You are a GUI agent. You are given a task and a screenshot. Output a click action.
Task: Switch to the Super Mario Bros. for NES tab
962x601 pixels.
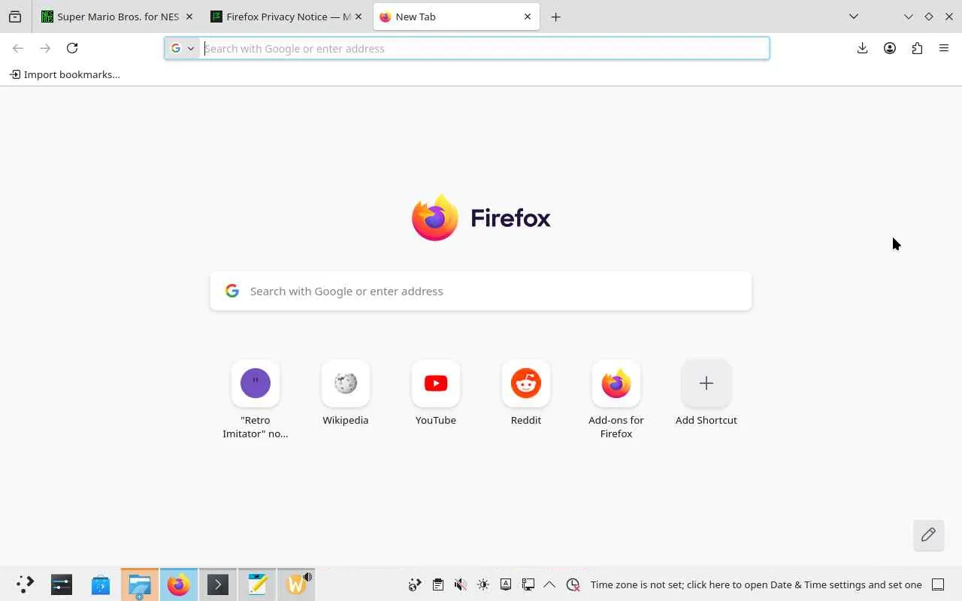coord(117,17)
